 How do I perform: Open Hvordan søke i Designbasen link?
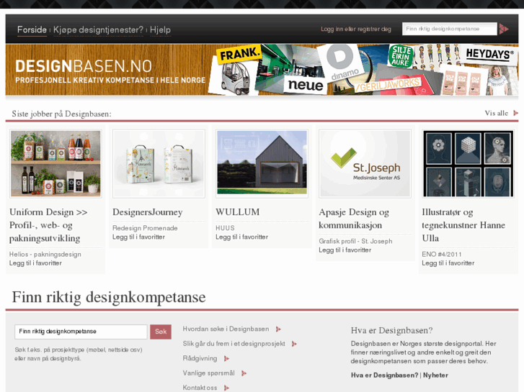226,329
